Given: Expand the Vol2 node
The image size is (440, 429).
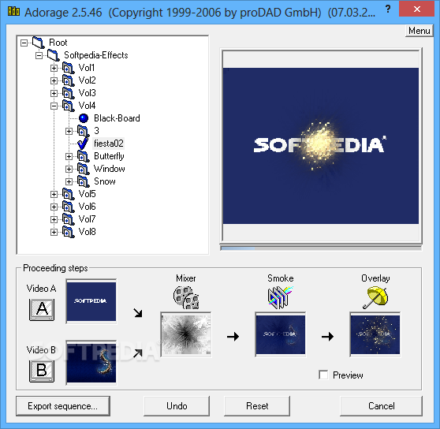Looking at the screenshot, I should (x=54, y=80).
